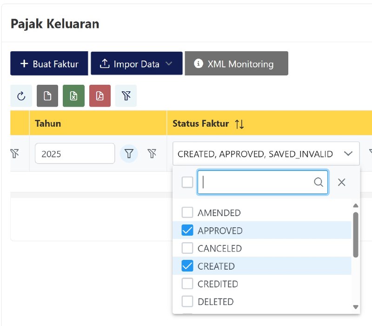This screenshot has width=372, height=326.
Task: Toggle the select-all checkbox in the dropdown
Action: 187,182
